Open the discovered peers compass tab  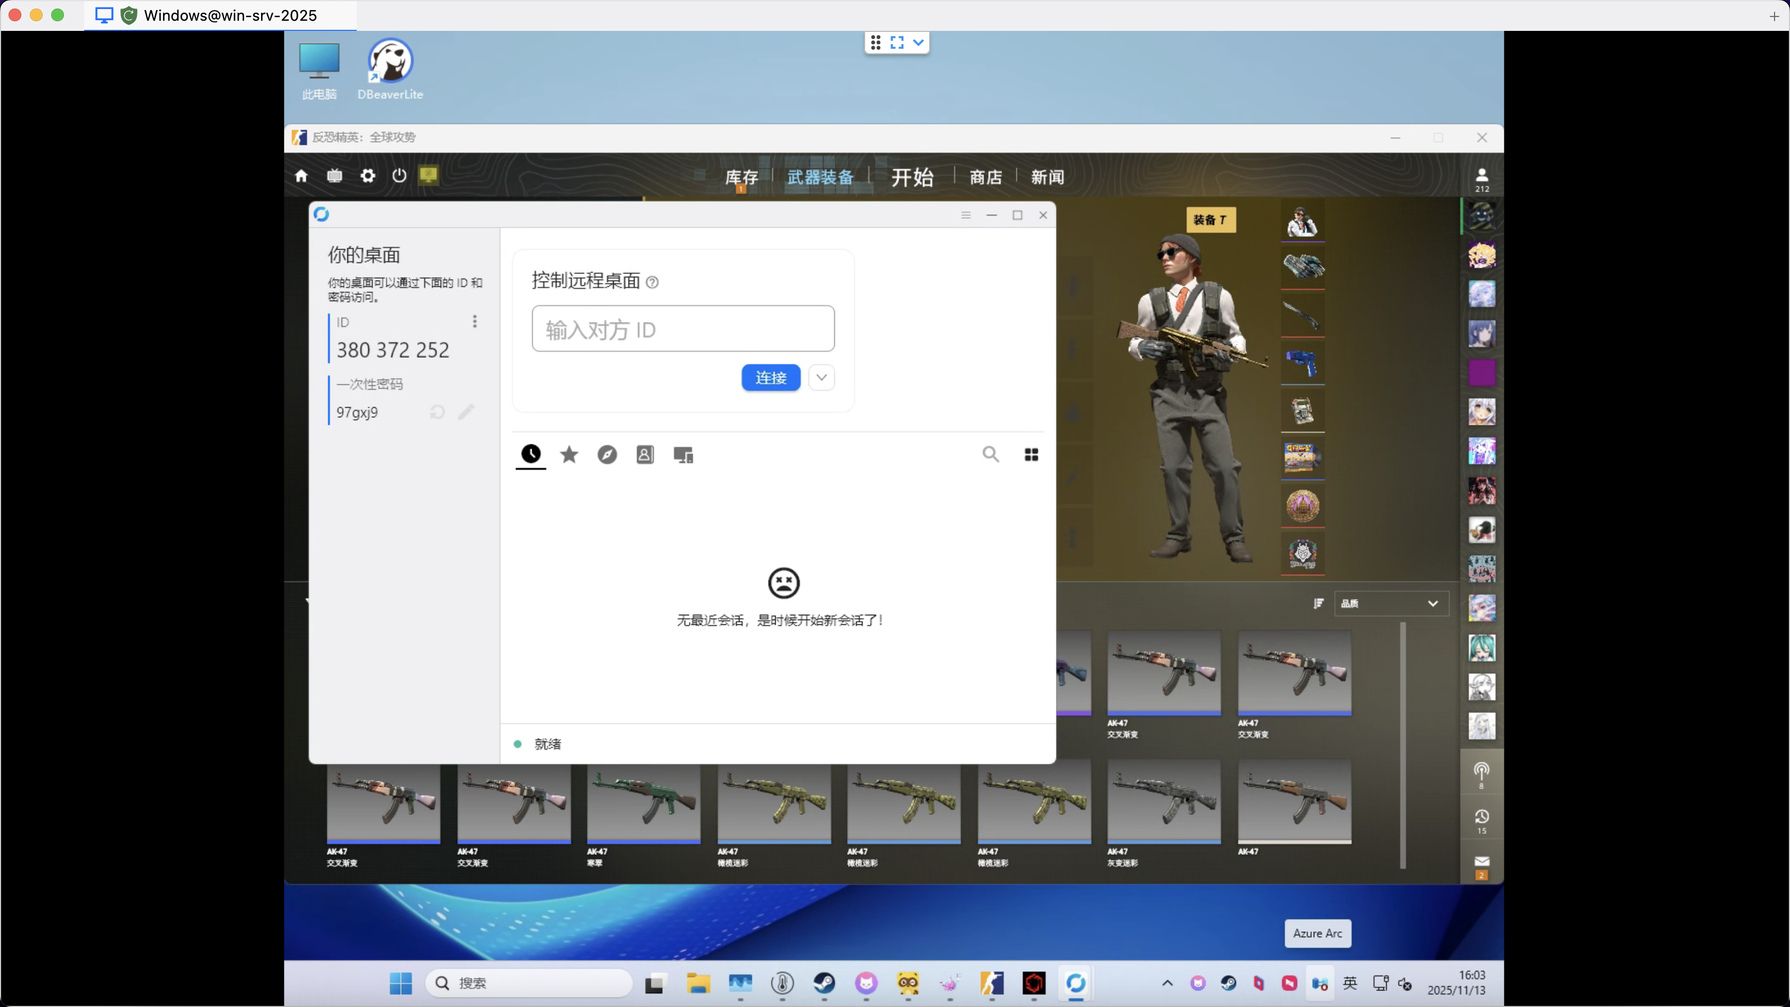607,455
